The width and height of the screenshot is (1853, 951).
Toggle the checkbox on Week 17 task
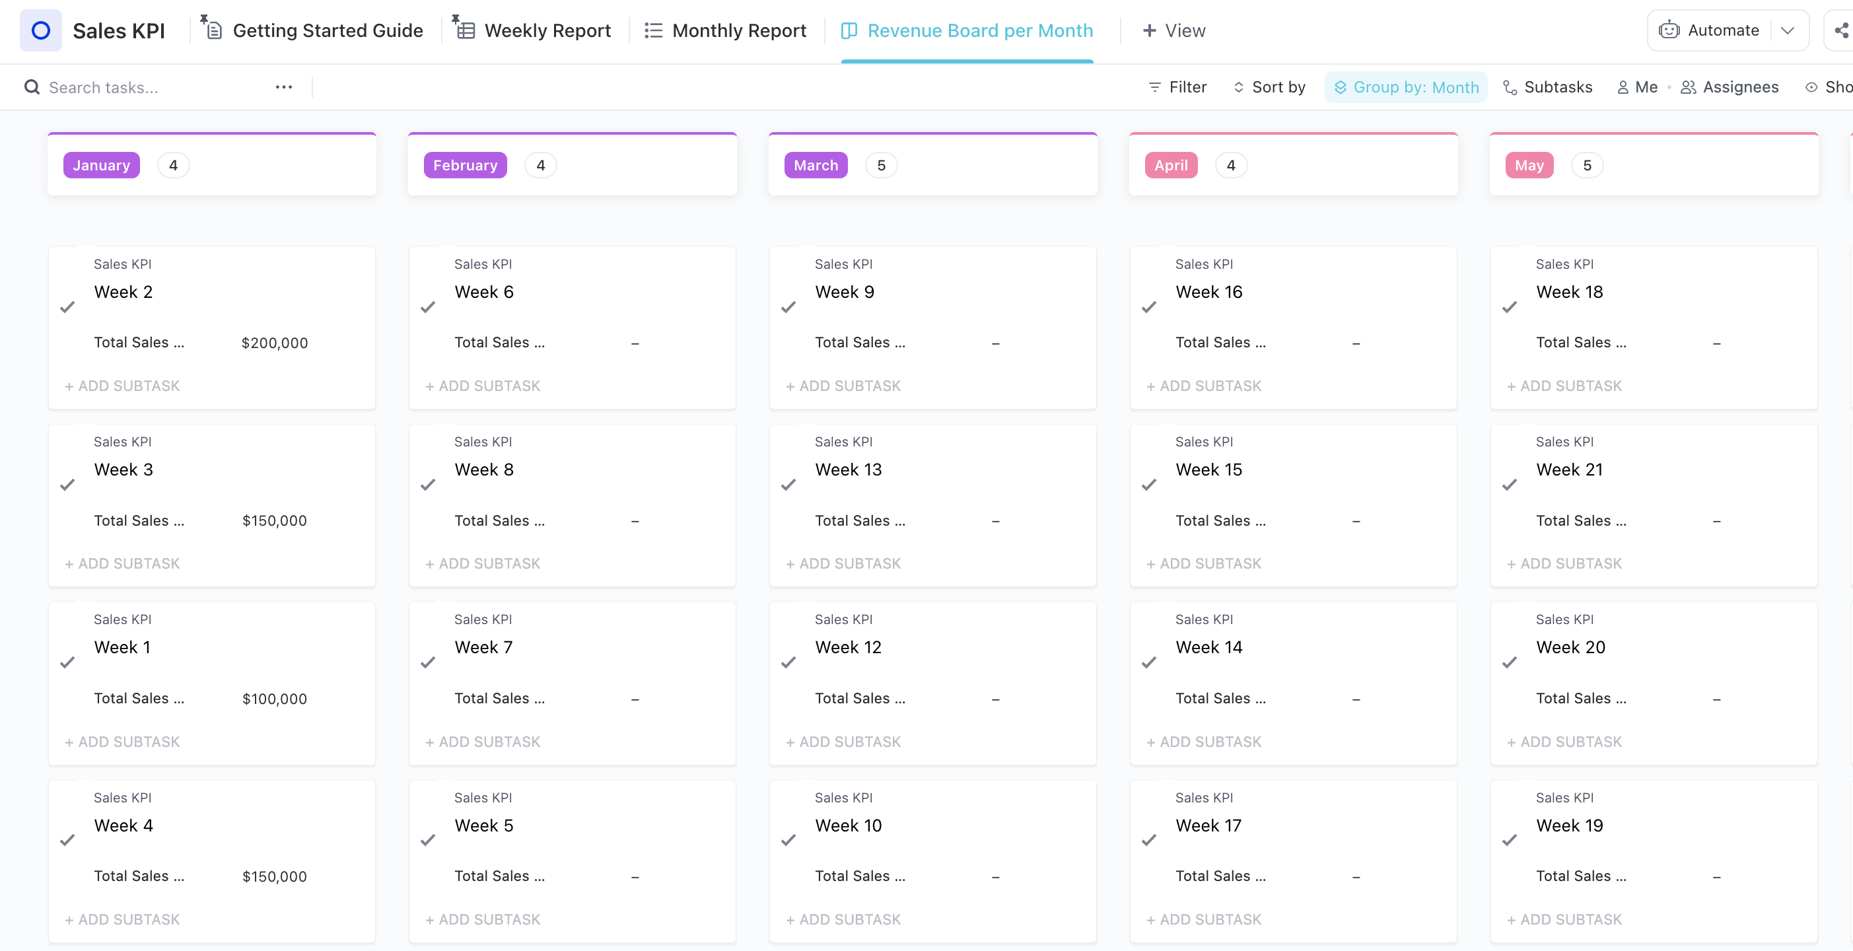(1150, 839)
